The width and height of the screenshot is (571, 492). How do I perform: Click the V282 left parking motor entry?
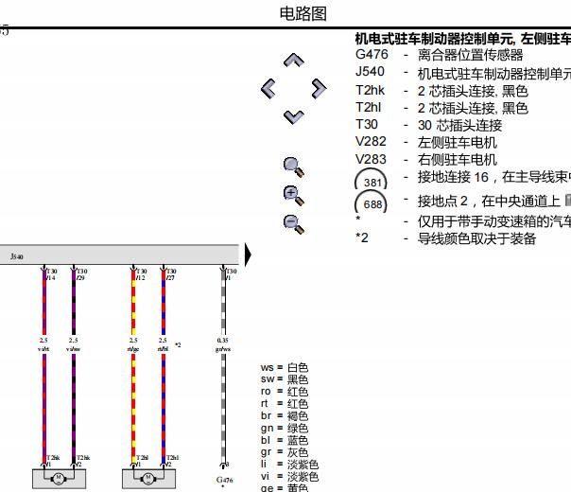point(426,142)
